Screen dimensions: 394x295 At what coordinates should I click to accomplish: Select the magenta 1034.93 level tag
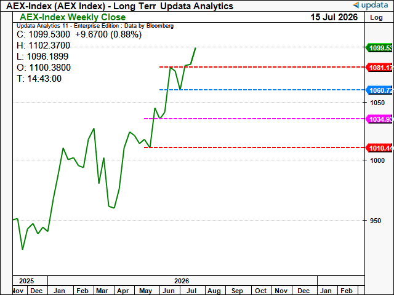(380, 119)
